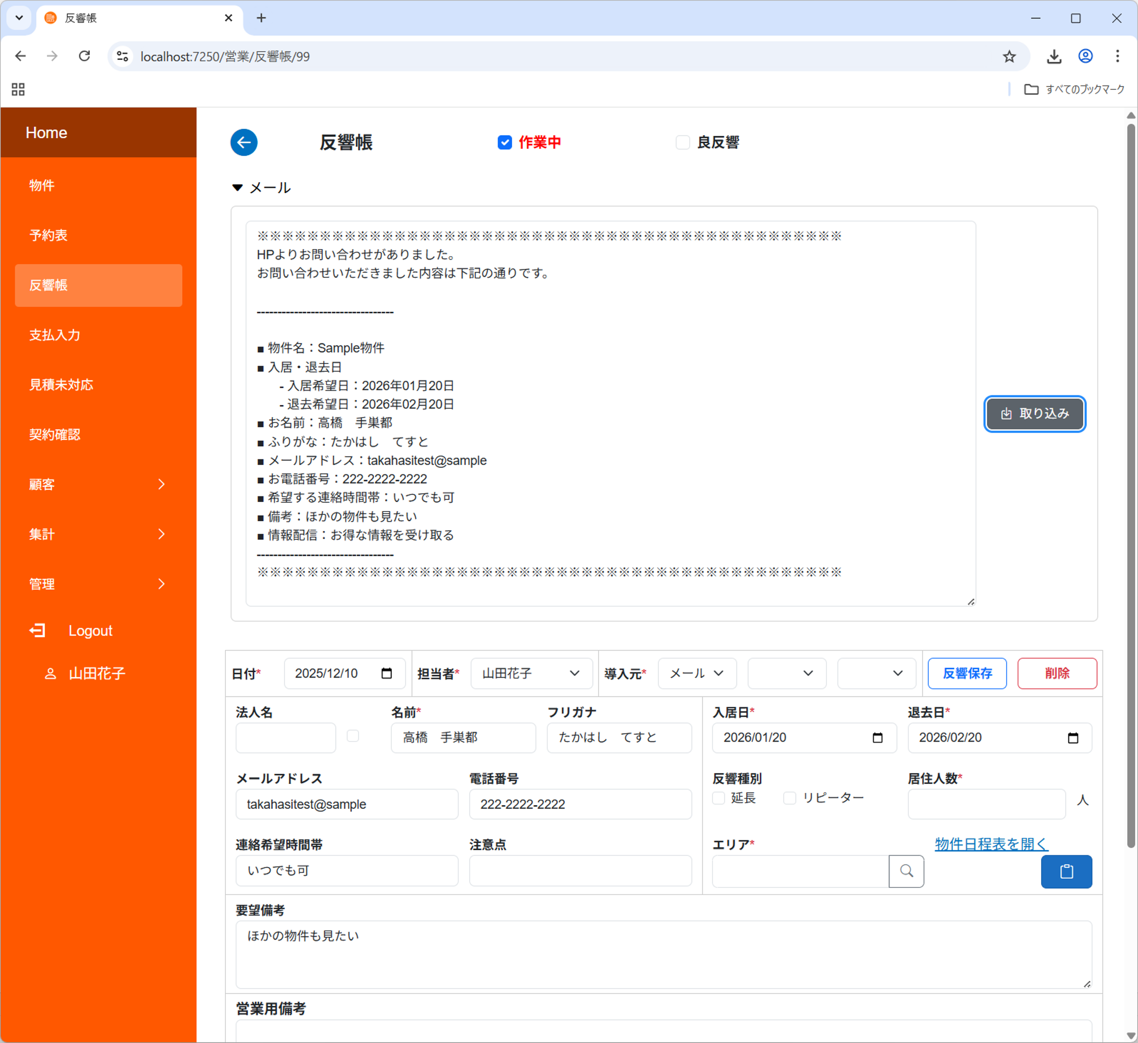Tick the リピーター checkbox
The width and height of the screenshot is (1138, 1043).
[x=790, y=798]
